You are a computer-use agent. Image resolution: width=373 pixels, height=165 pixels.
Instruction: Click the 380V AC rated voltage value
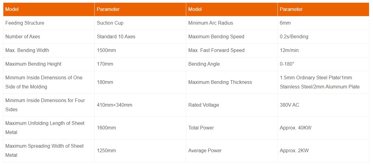click(289, 105)
